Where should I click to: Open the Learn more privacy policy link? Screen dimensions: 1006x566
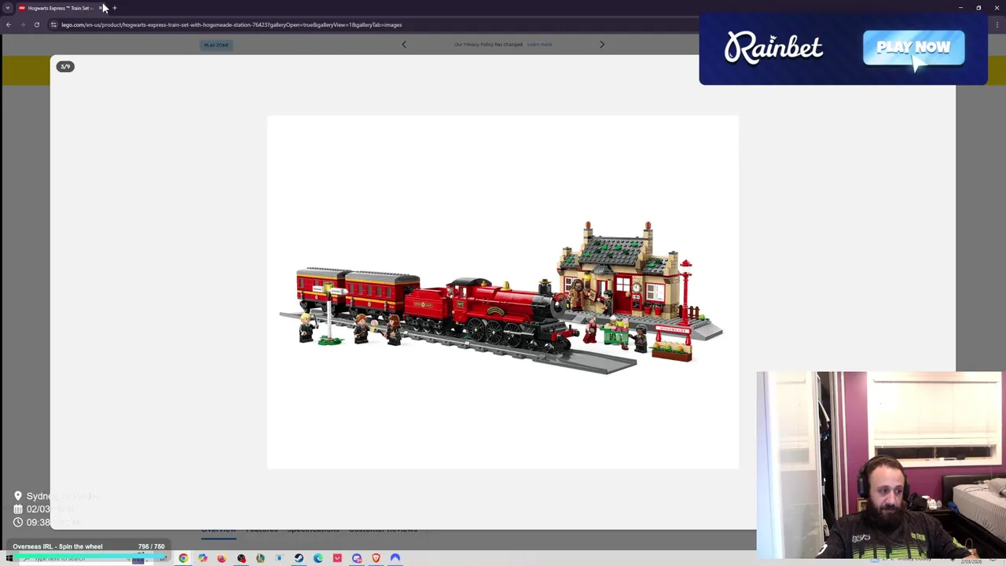[x=539, y=44]
